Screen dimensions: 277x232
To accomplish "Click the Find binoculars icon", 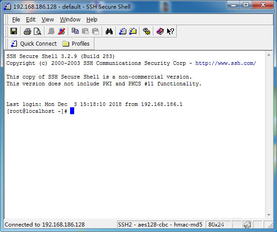I will (x=109, y=32).
